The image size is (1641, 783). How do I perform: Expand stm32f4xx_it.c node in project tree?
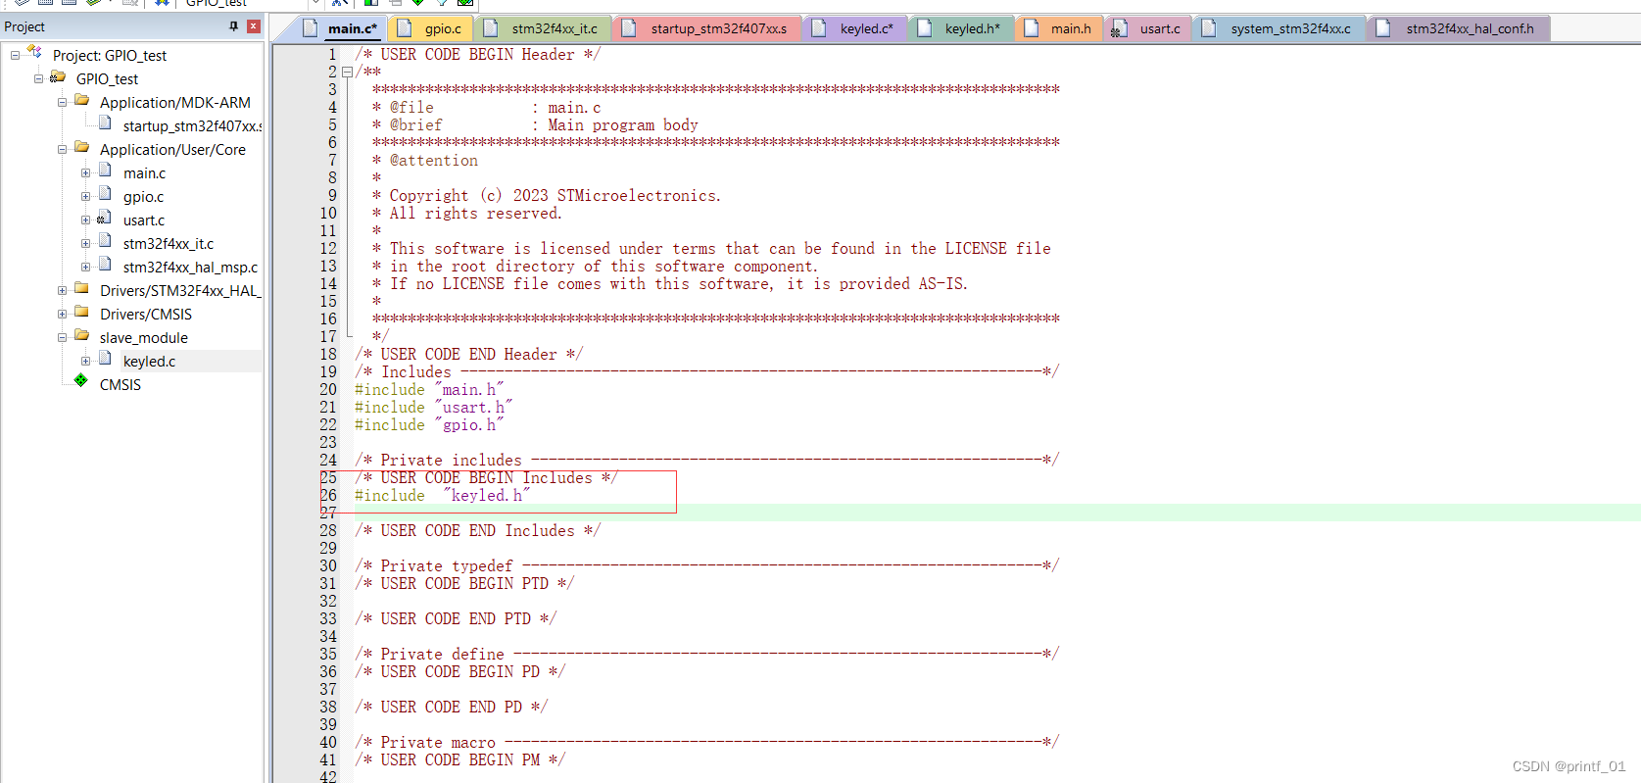pos(85,244)
